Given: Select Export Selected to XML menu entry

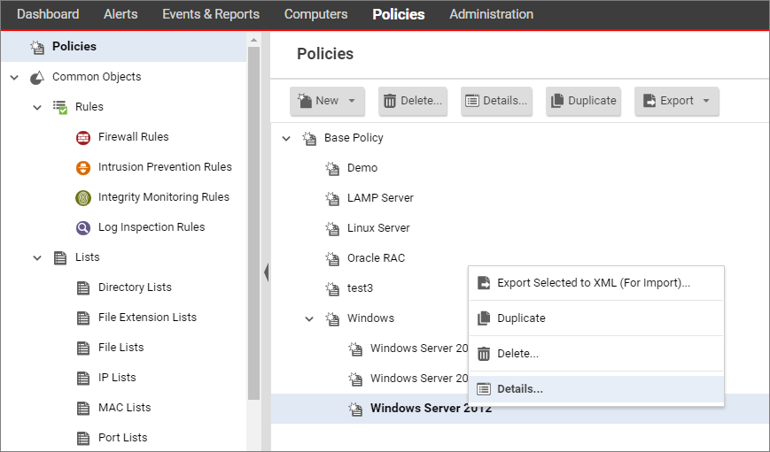Looking at the screenshot, I should [593, 283].
